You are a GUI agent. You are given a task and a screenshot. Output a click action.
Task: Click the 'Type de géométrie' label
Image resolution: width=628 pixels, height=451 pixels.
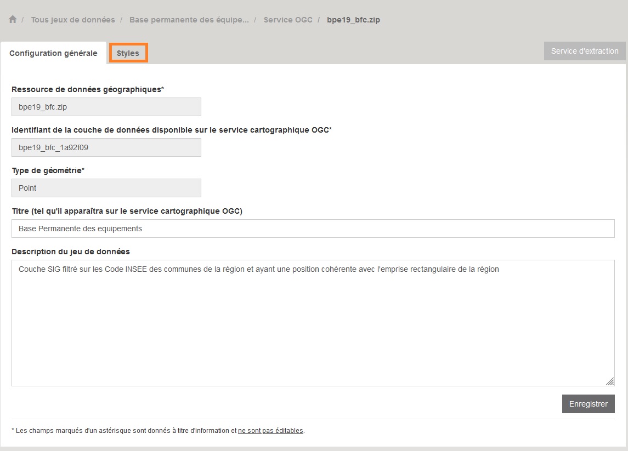pyautogui.click(x=48, y=170)
